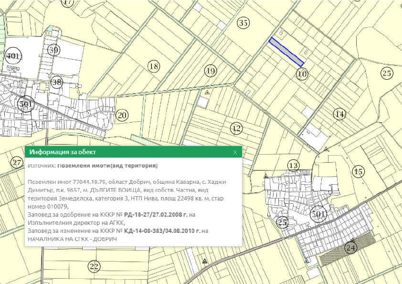The height and width of the screenshot is (284, 402).
Task: Select the circled 13 block label
Action: (x=293, y=166)
